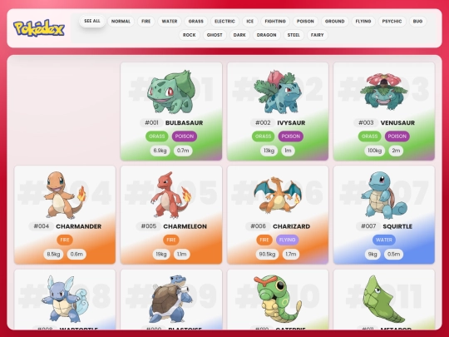Click the Pokédex logo

(x=39, y=28)
